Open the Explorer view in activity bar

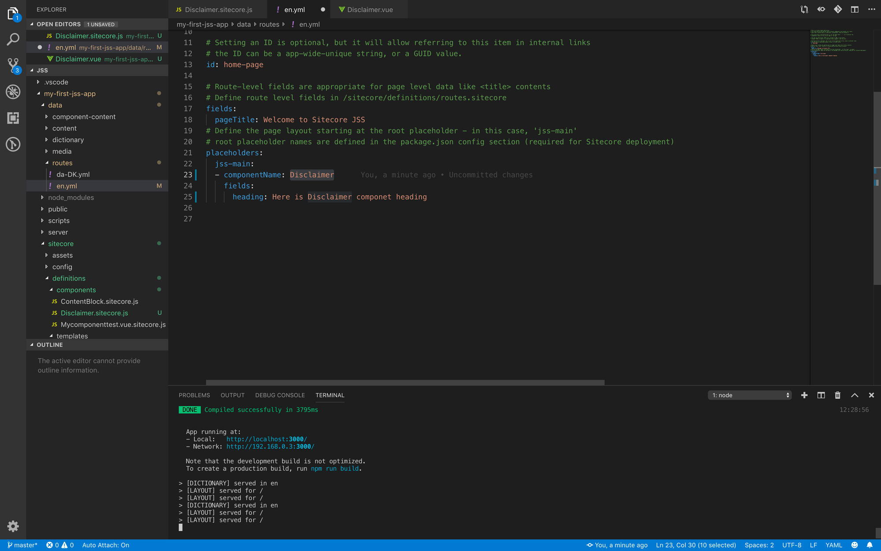pos(13,14)
